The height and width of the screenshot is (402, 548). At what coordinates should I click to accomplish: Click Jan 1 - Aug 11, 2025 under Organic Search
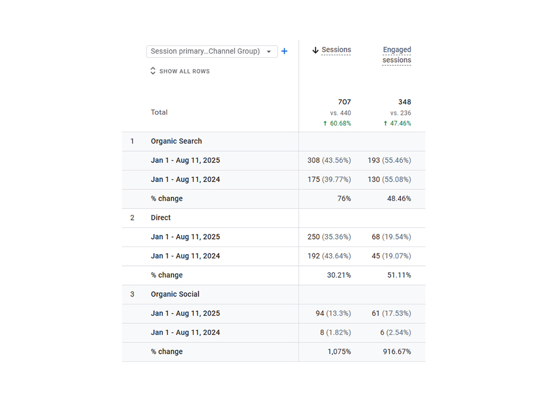(x=185, y=160)
